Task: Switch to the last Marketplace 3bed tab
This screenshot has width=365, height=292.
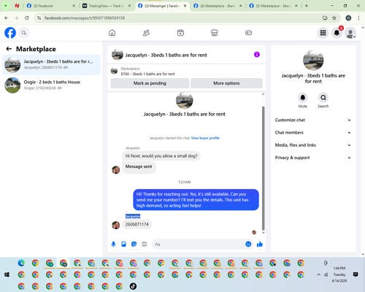Action: (274, 6)
